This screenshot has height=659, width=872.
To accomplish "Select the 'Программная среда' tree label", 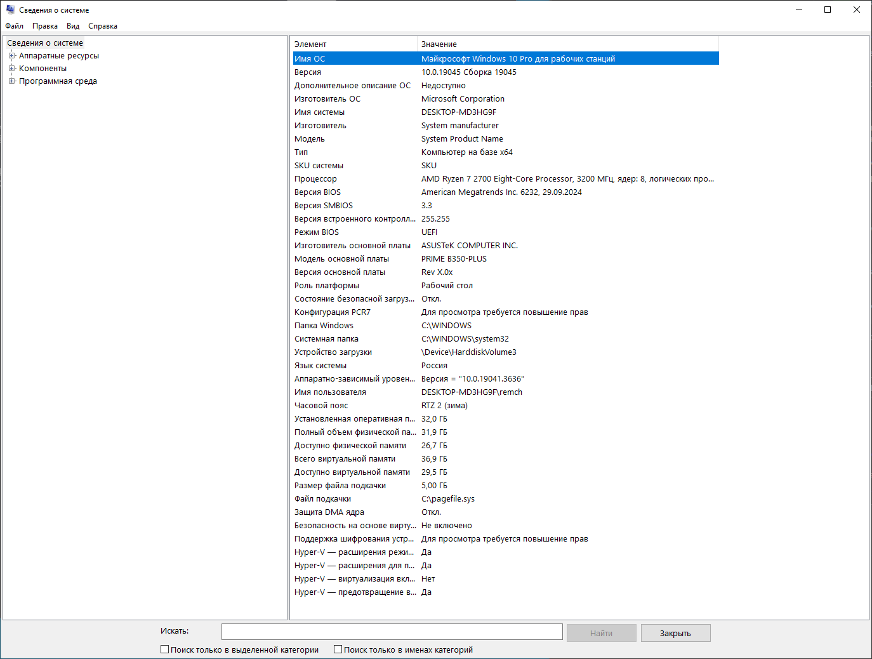I will 58,81.
